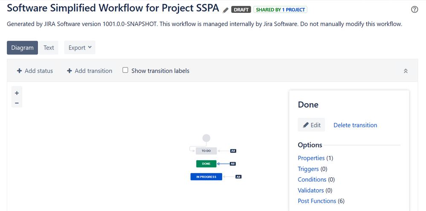Click Add status button

point(35,71)
